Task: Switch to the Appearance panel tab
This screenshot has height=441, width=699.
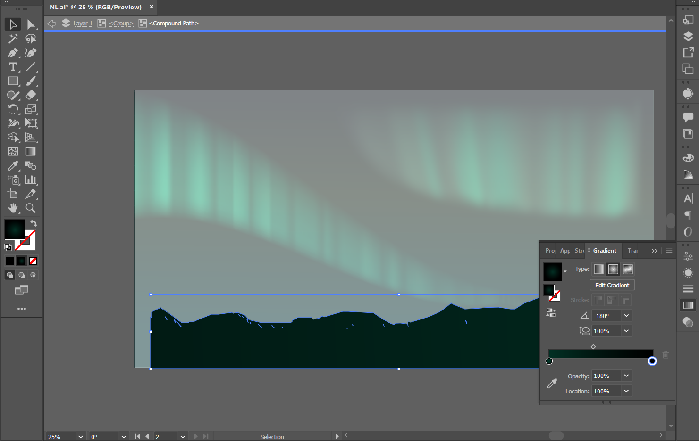Action: pos(565,251)
